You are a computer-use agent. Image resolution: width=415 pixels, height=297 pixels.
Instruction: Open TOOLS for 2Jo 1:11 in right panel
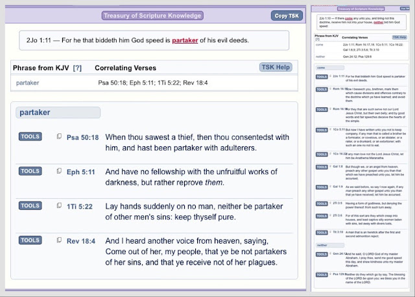(x=322, y=77)
